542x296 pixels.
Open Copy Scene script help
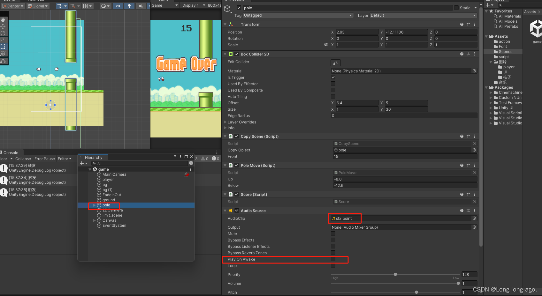462,136
